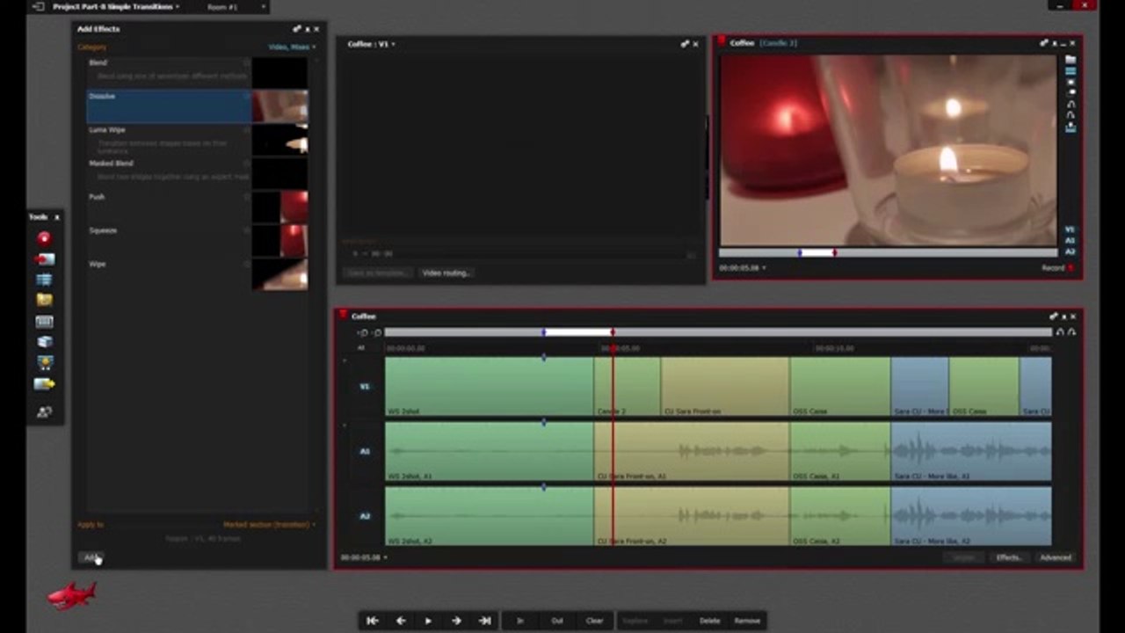Click the red shark logo icon
The height and width of the screenshot is (633, 1125).
pyautogui.click(x=71, y=596)
